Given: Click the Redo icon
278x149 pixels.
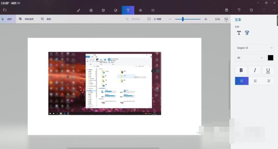Looking at the screenshot, I should (x=264, y=10).
